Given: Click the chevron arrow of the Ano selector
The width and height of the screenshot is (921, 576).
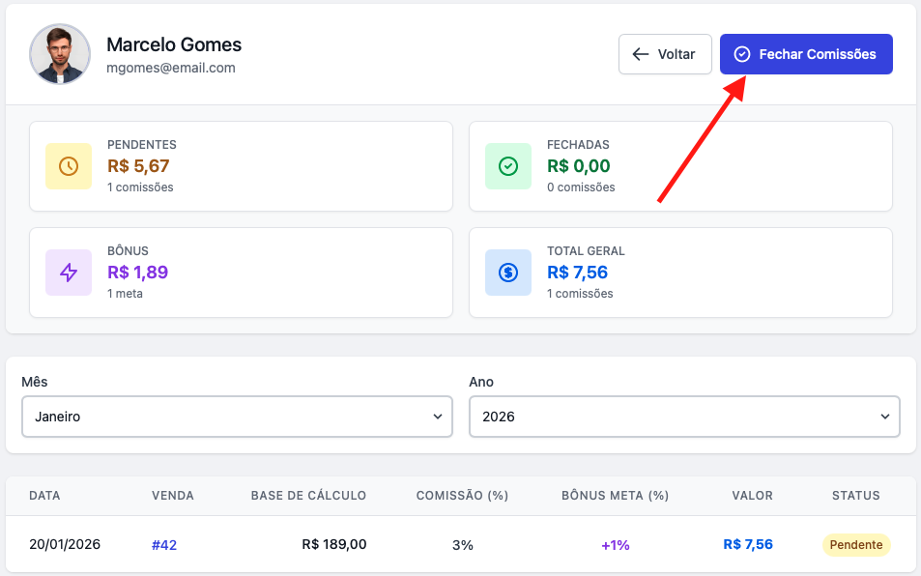Looking at the screenshot, I should coord(884,417).
